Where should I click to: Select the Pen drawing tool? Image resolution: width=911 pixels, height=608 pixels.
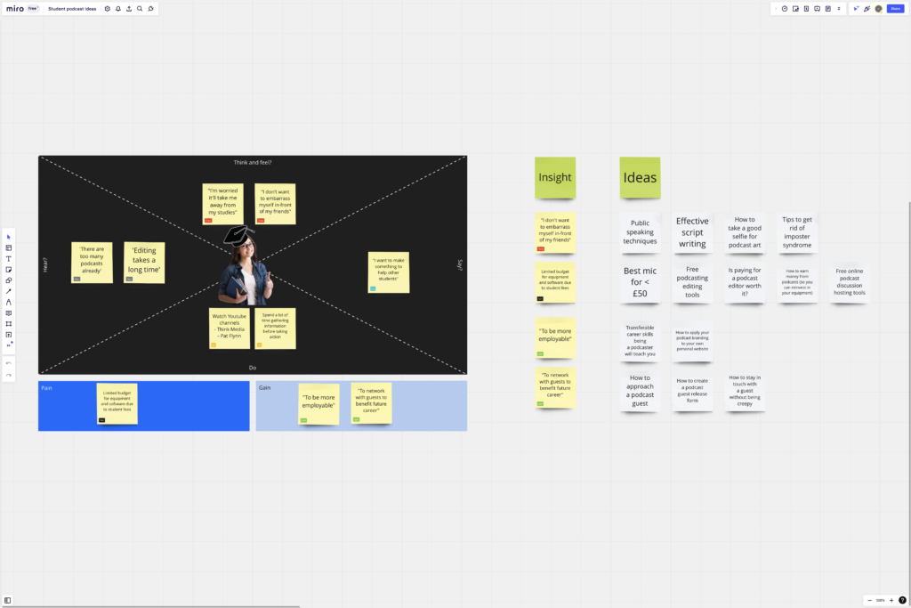(8, 303)
